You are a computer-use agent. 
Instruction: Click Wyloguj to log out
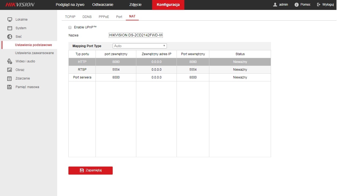pyautogui.click(x=328, y=5)
